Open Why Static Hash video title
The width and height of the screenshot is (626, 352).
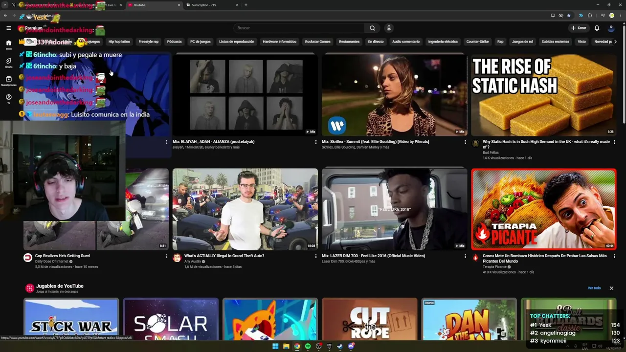(x=546, y=144)
